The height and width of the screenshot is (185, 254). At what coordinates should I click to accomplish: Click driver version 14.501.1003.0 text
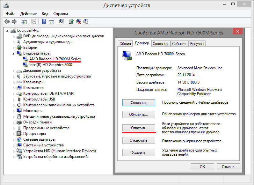188,82
